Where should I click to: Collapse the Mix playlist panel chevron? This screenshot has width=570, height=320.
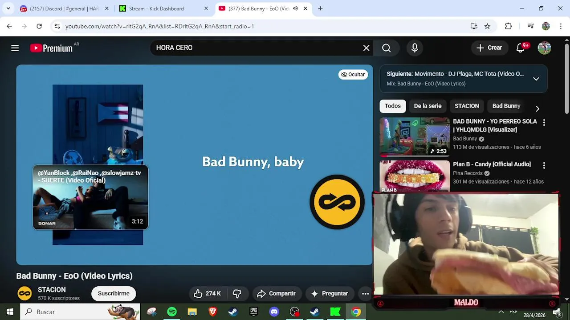coord(536,79)
